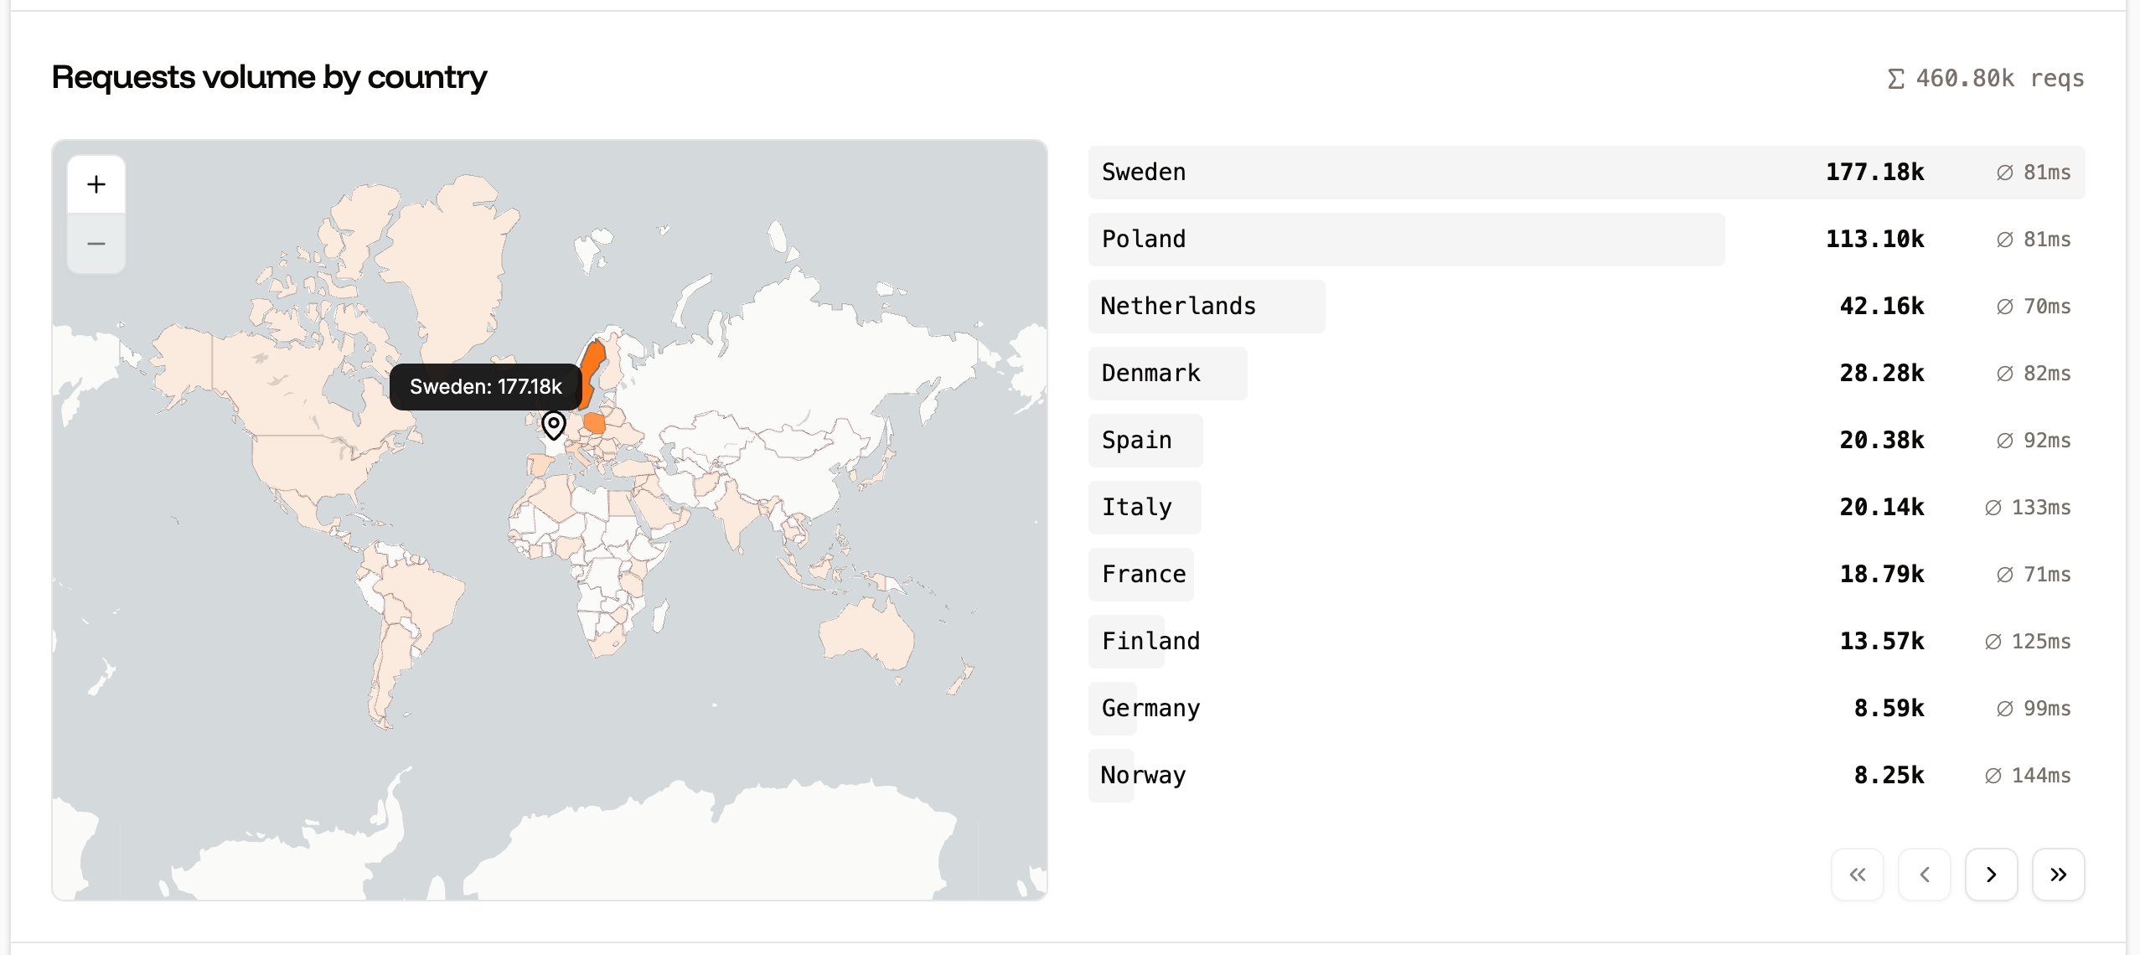Zoom out on the world map
2140x955 pixels.
(96, 244)
